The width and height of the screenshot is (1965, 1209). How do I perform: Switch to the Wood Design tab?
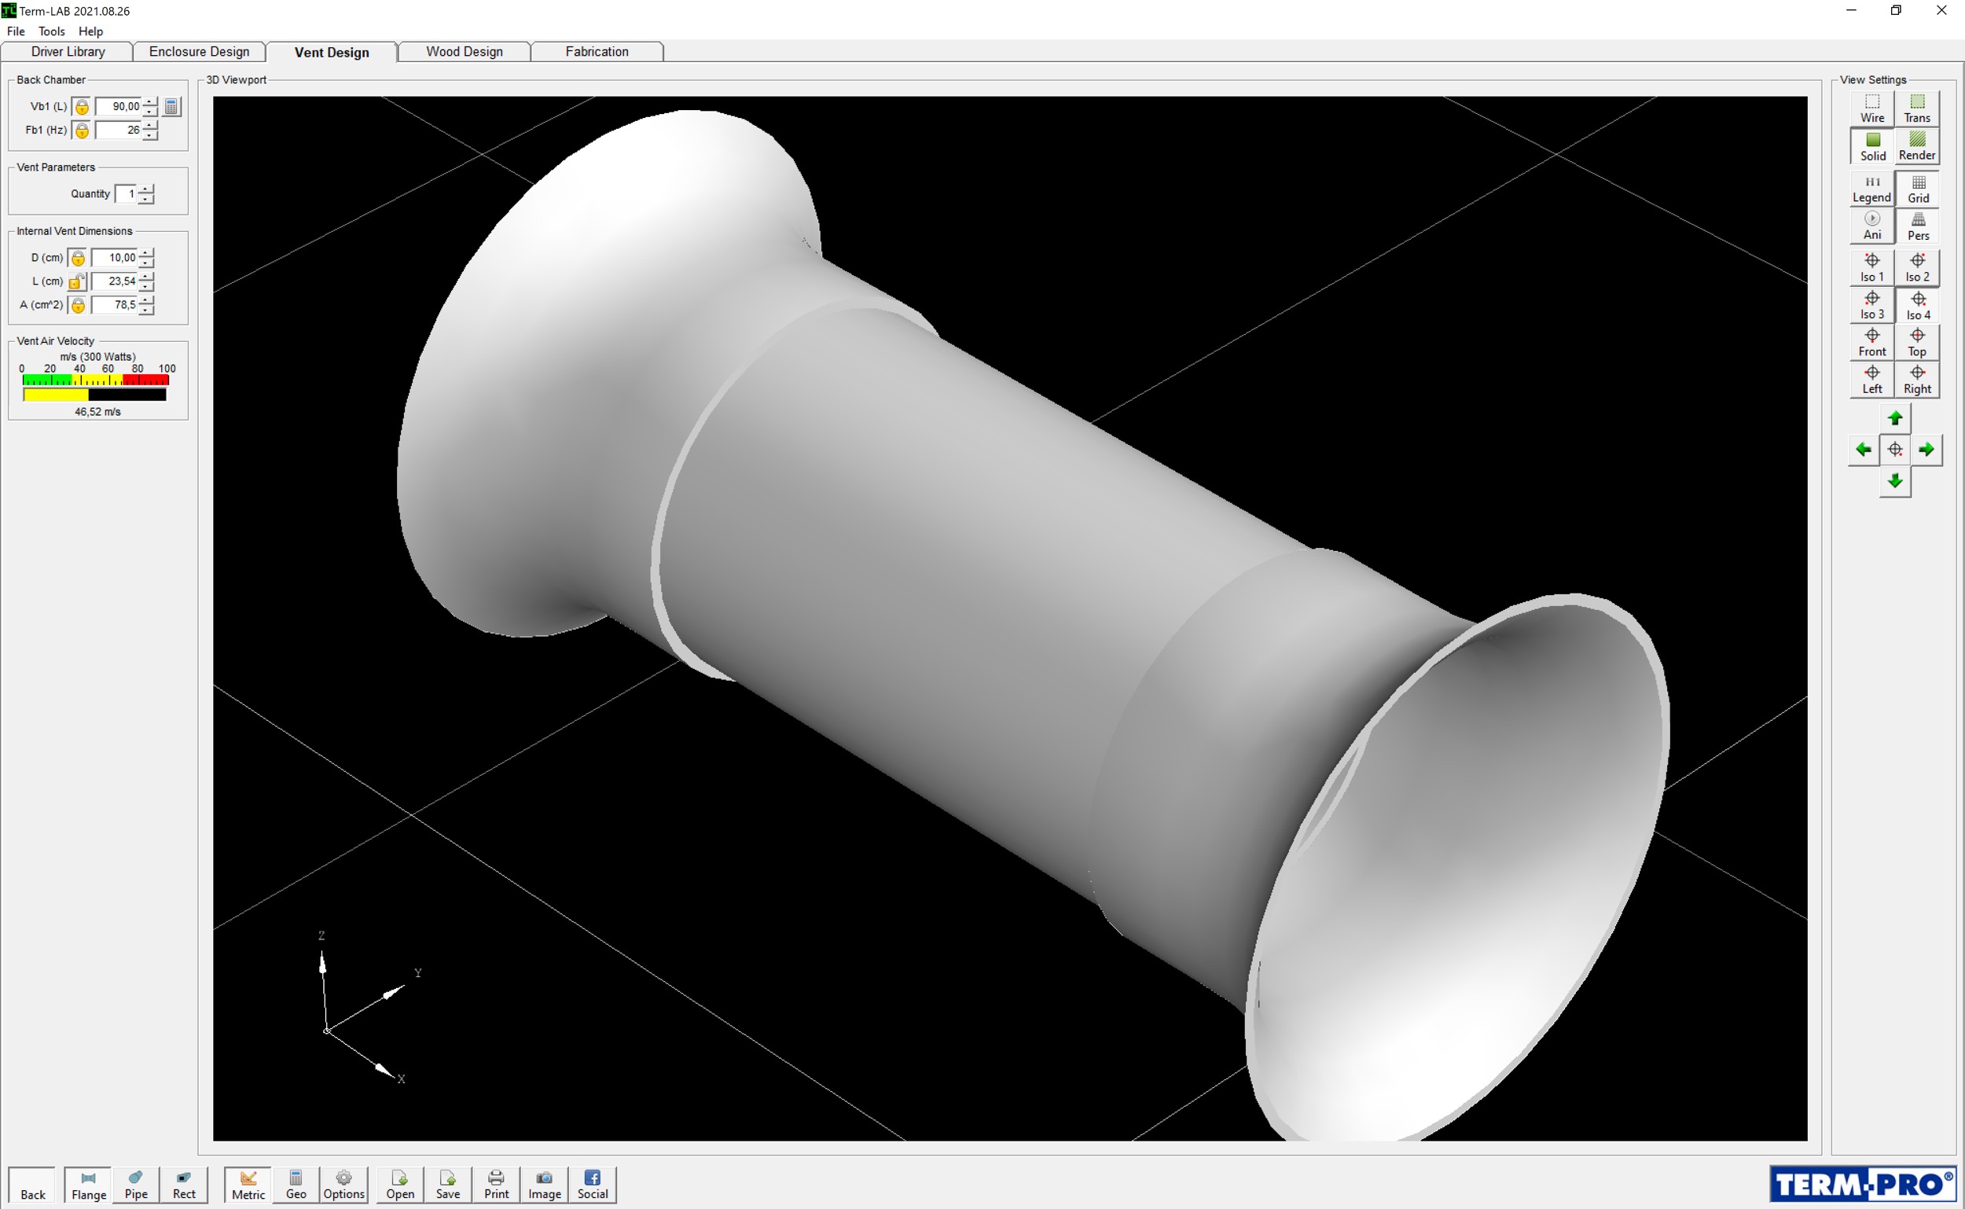464,51
